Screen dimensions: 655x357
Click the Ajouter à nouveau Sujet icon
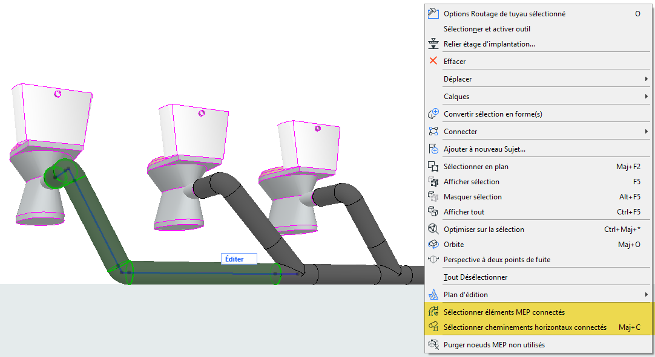pos(433,149)
